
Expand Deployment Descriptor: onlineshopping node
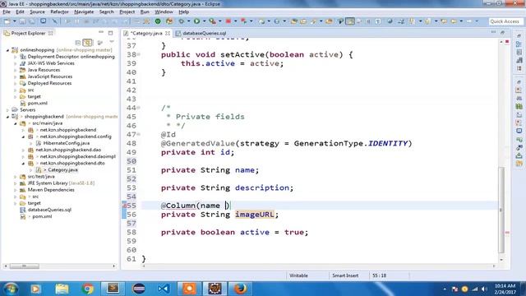point(16,57)
